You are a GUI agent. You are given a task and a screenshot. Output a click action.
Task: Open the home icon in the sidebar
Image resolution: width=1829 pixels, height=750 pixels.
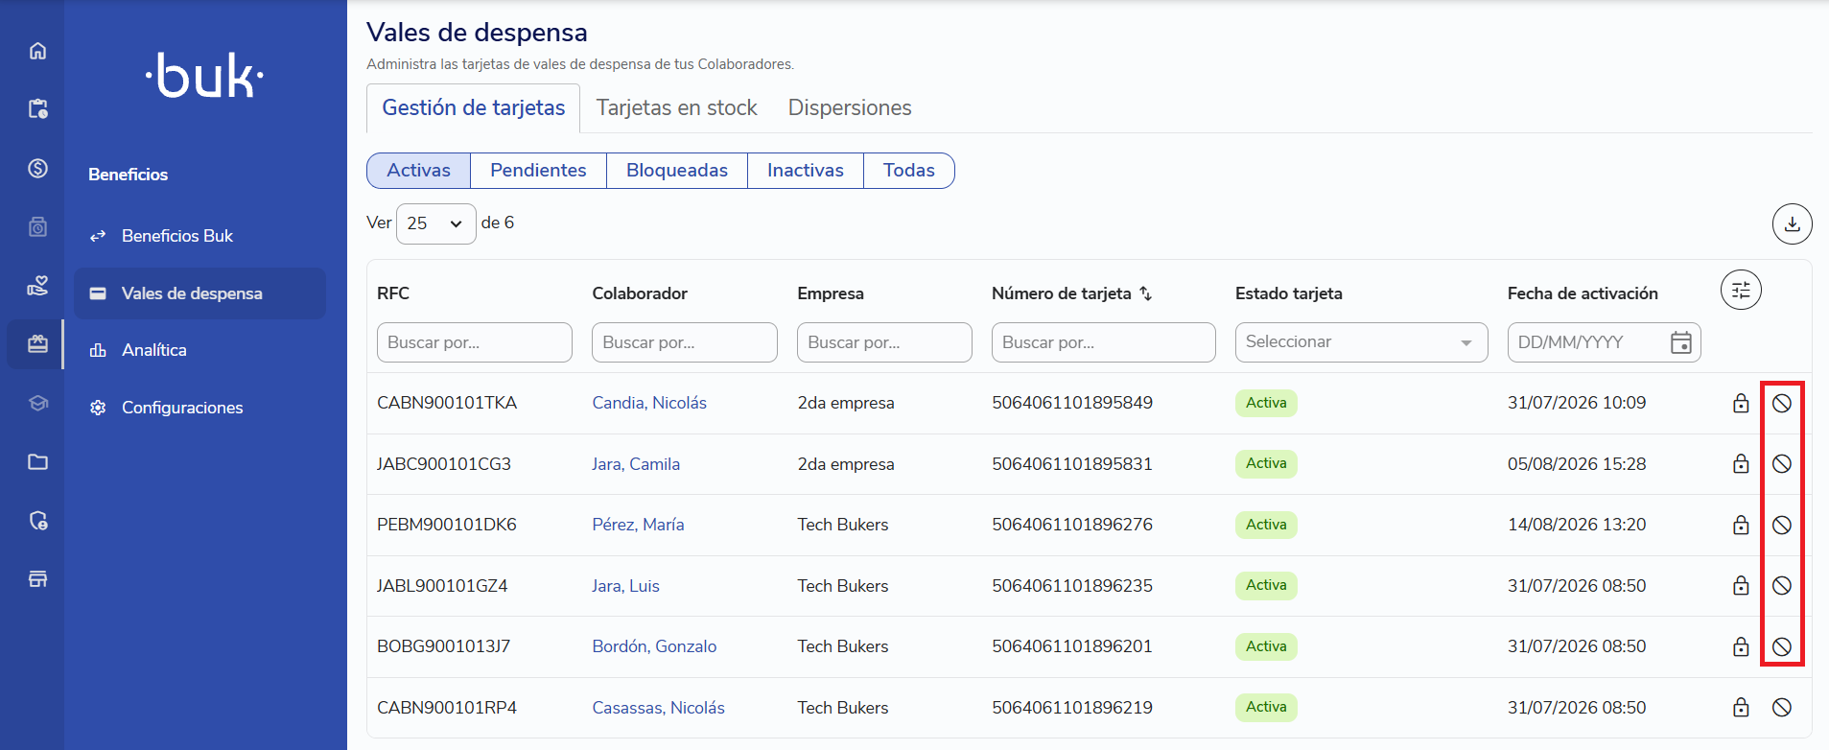coord(37,51)
